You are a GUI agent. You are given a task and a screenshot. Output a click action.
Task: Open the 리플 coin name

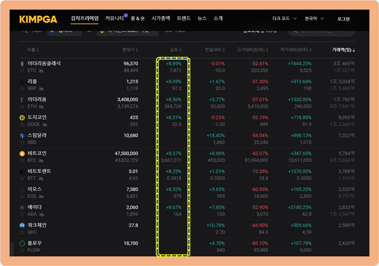(x=32, y=81)
